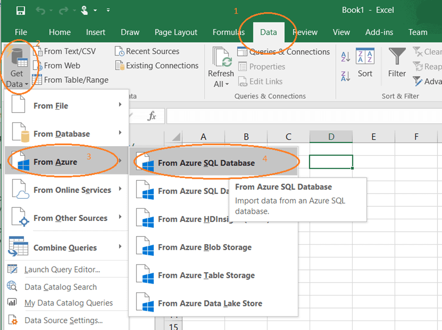This screenshot has width=442, height=330.
Task: Choose From Azure Table Storage
Action: pos(214,275)
